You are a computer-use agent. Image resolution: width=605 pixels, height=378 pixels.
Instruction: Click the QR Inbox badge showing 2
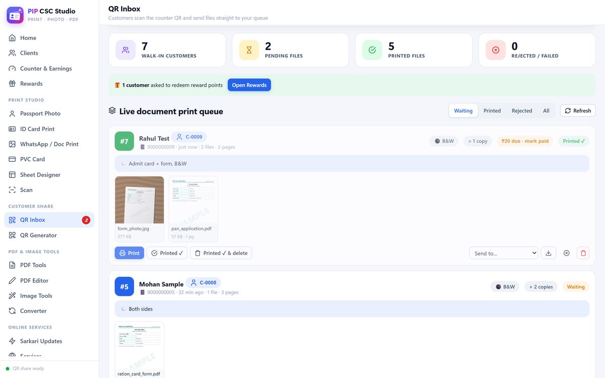pyautogui.click(x=86, y=220)
